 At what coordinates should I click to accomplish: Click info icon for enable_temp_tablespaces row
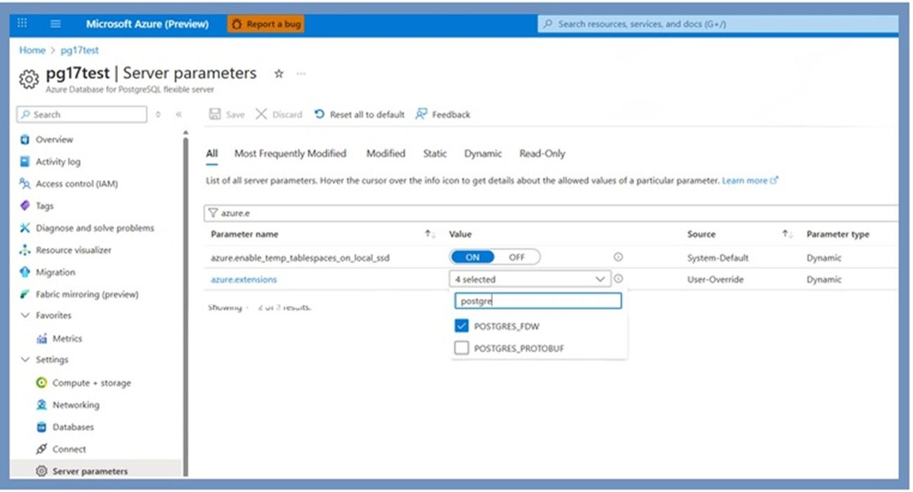coord(618,257)
